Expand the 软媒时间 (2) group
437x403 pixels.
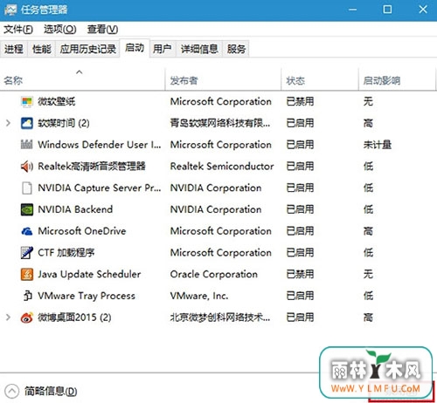pos(8,123)
